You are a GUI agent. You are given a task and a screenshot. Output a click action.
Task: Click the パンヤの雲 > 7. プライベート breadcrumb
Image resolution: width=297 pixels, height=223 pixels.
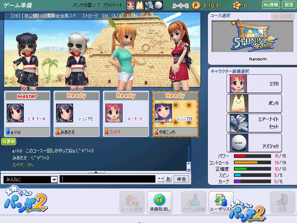[x=98, y=5]
